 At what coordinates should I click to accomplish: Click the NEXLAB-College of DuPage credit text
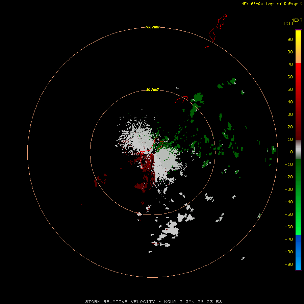coord(270,4)
